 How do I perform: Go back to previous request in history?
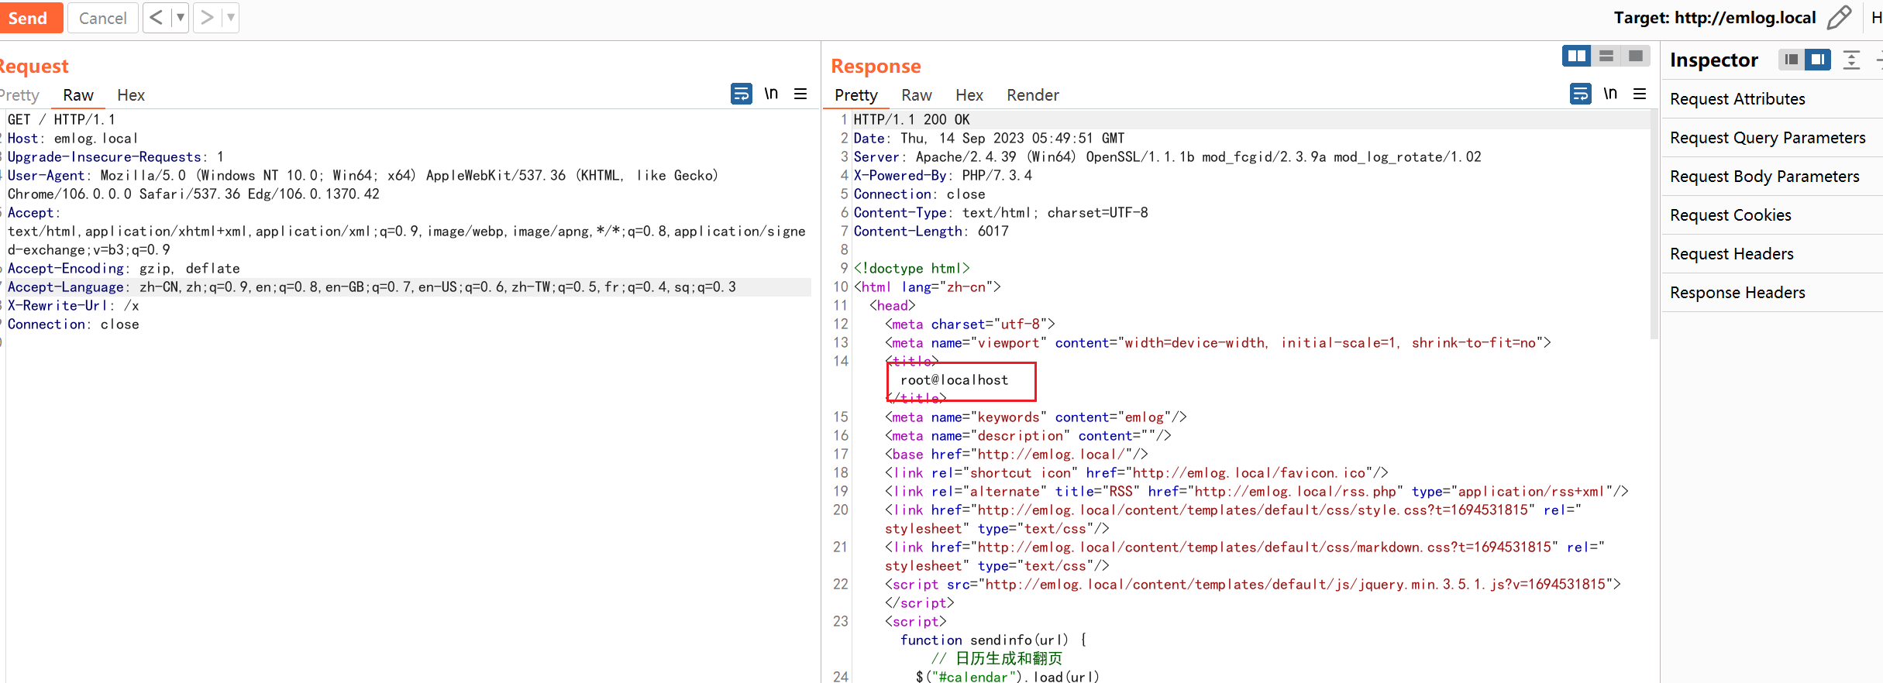[156, 18]
